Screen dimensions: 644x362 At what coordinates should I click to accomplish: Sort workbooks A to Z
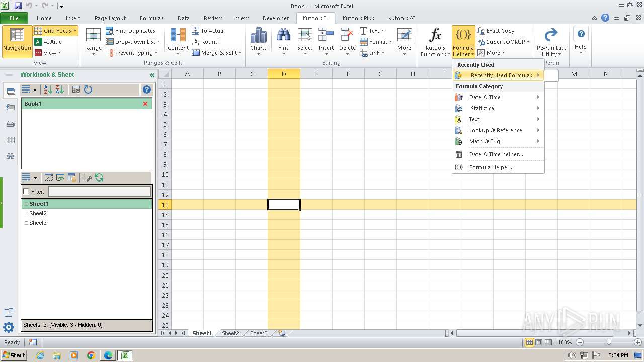pos(48,89)
